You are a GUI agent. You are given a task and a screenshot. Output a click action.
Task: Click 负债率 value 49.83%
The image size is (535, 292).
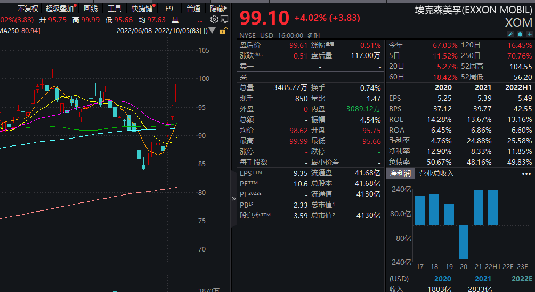pos(520,162)
